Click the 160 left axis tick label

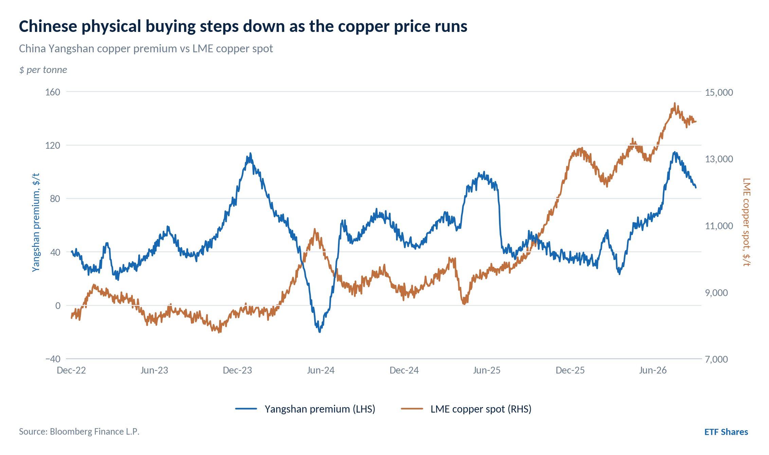[x=53, y=92]
